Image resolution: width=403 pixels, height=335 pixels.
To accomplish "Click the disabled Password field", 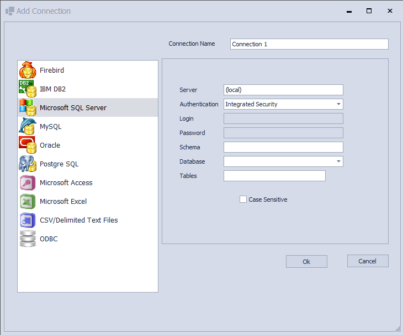I will coord(283,133).
